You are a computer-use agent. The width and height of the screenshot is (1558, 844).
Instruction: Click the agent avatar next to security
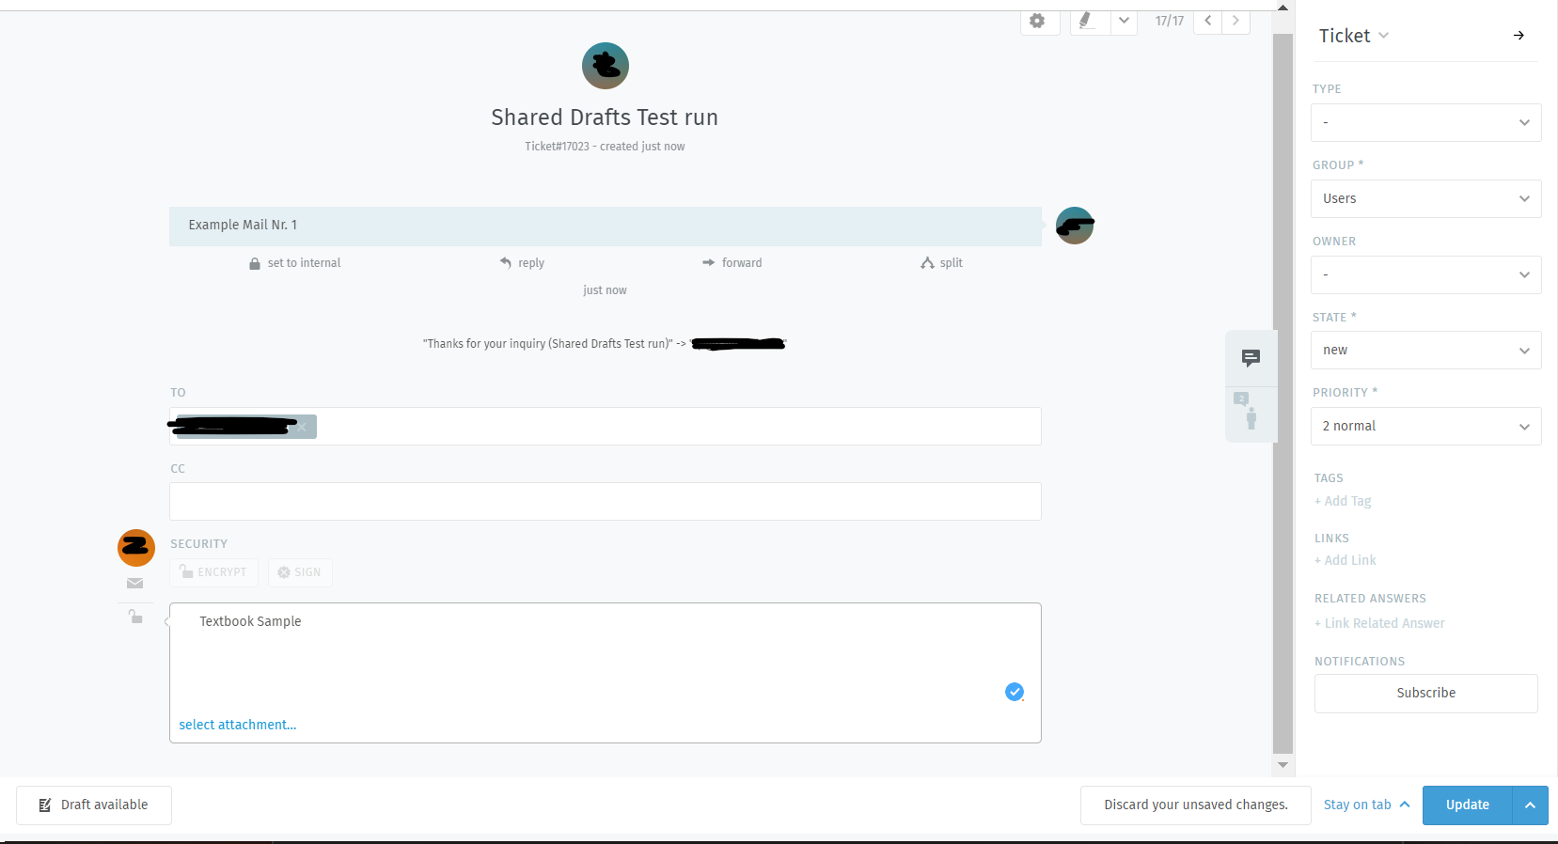point(136,548)
